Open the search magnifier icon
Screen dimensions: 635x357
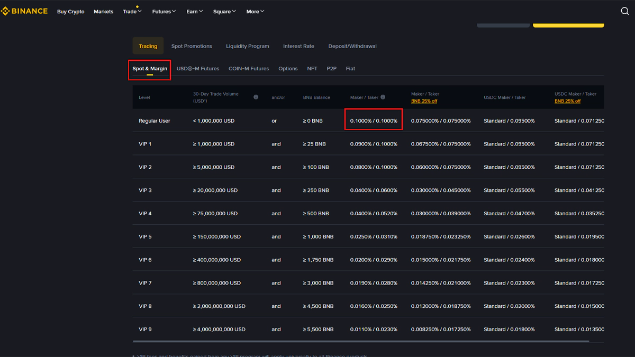tap(624, 11)
